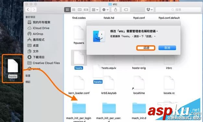This screenshot has height=122, width=203.
Task: Select the mach_init_per_login_session.d folder
Action: [x=79, y=108]
